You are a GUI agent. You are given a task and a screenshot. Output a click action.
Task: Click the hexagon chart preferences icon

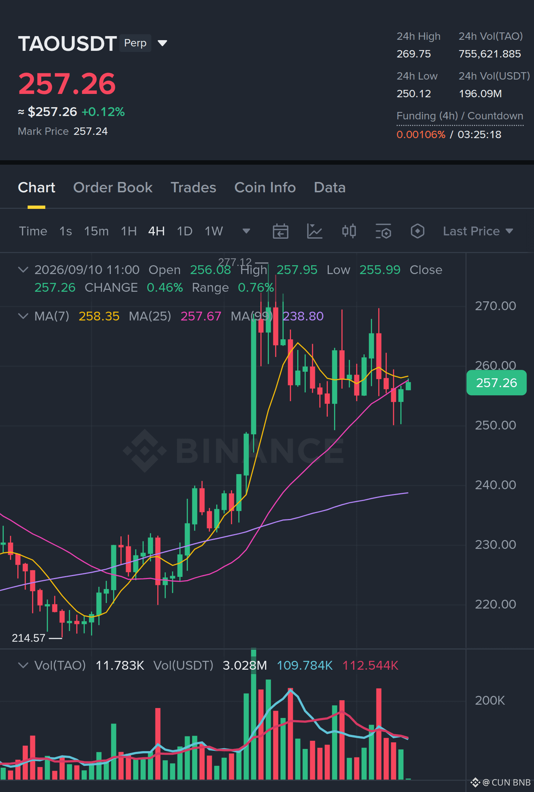point(417,231)
